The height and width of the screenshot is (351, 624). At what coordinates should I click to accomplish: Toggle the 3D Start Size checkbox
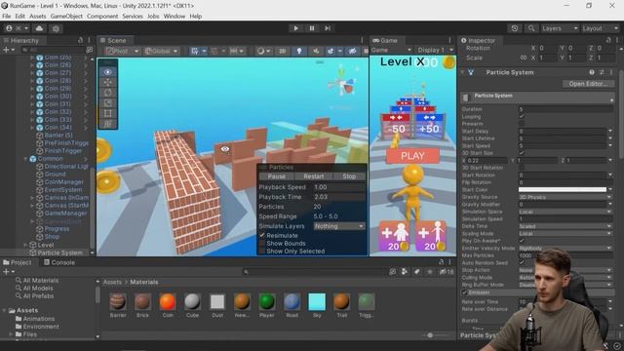point(522,153)
